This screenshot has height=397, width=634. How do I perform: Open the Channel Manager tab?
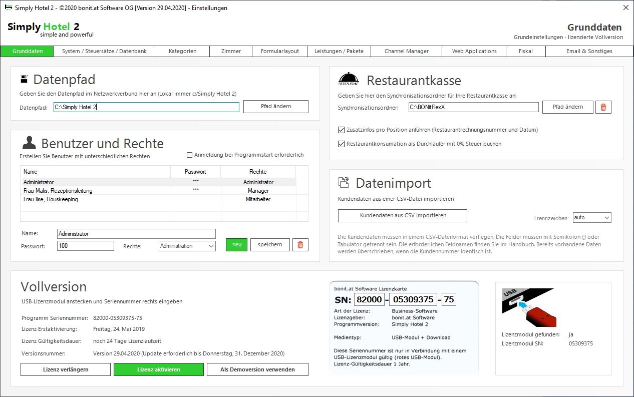[x=407, y=51]
